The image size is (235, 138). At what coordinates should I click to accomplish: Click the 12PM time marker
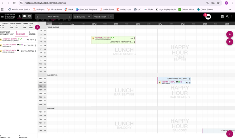(x=94, y=24)
